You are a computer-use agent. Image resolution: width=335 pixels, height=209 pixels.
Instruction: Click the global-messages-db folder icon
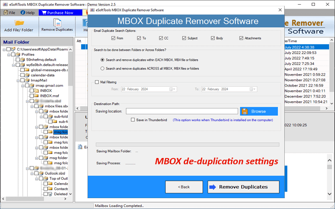tap(27, 70)
